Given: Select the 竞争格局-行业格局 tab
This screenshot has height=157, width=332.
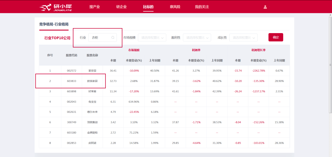Looking at the screenshot, I should click(x=54, y=24).
